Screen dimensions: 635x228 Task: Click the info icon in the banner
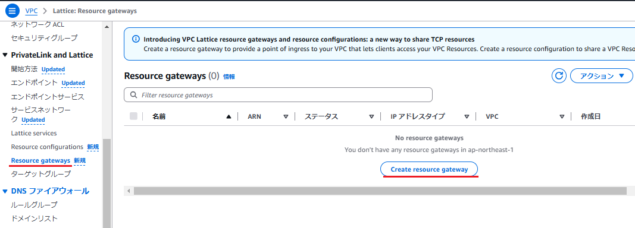coord(136,39)
